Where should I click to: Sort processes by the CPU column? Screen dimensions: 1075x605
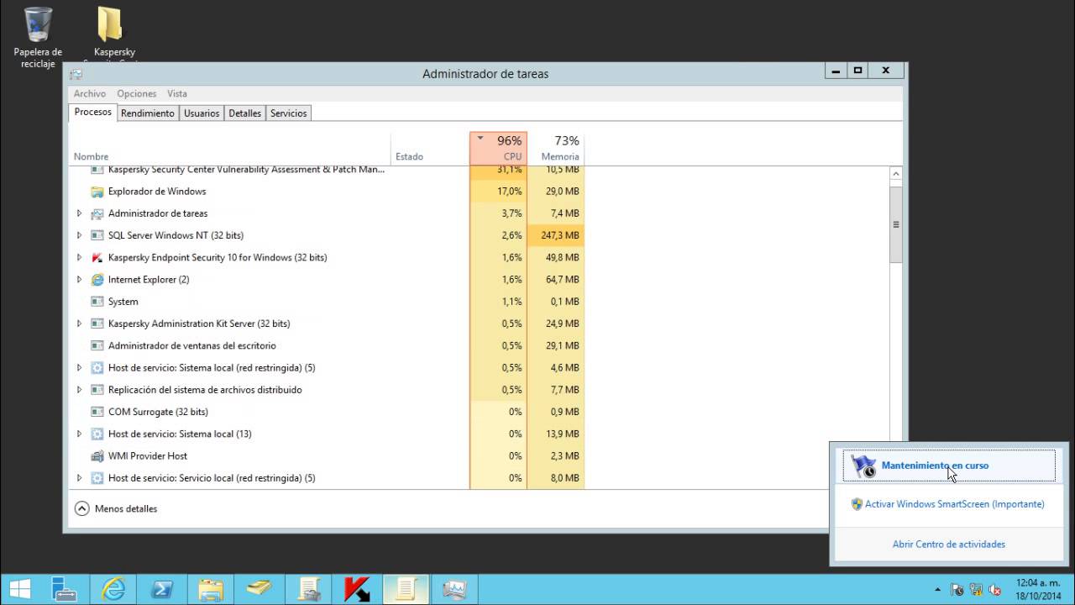[x=499, y=148]
